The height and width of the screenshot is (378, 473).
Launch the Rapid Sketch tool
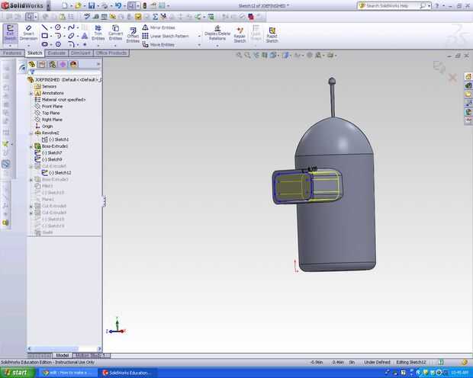pyautogui.click(x=272, y=34)
